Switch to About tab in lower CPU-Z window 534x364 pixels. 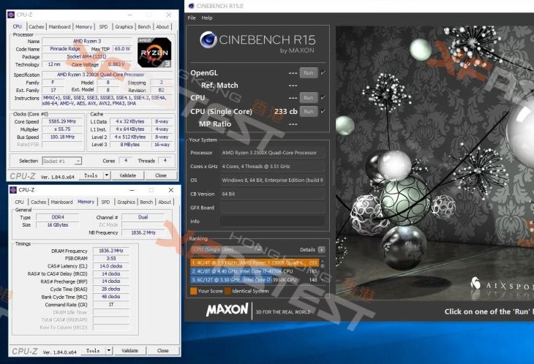[165, 202]
